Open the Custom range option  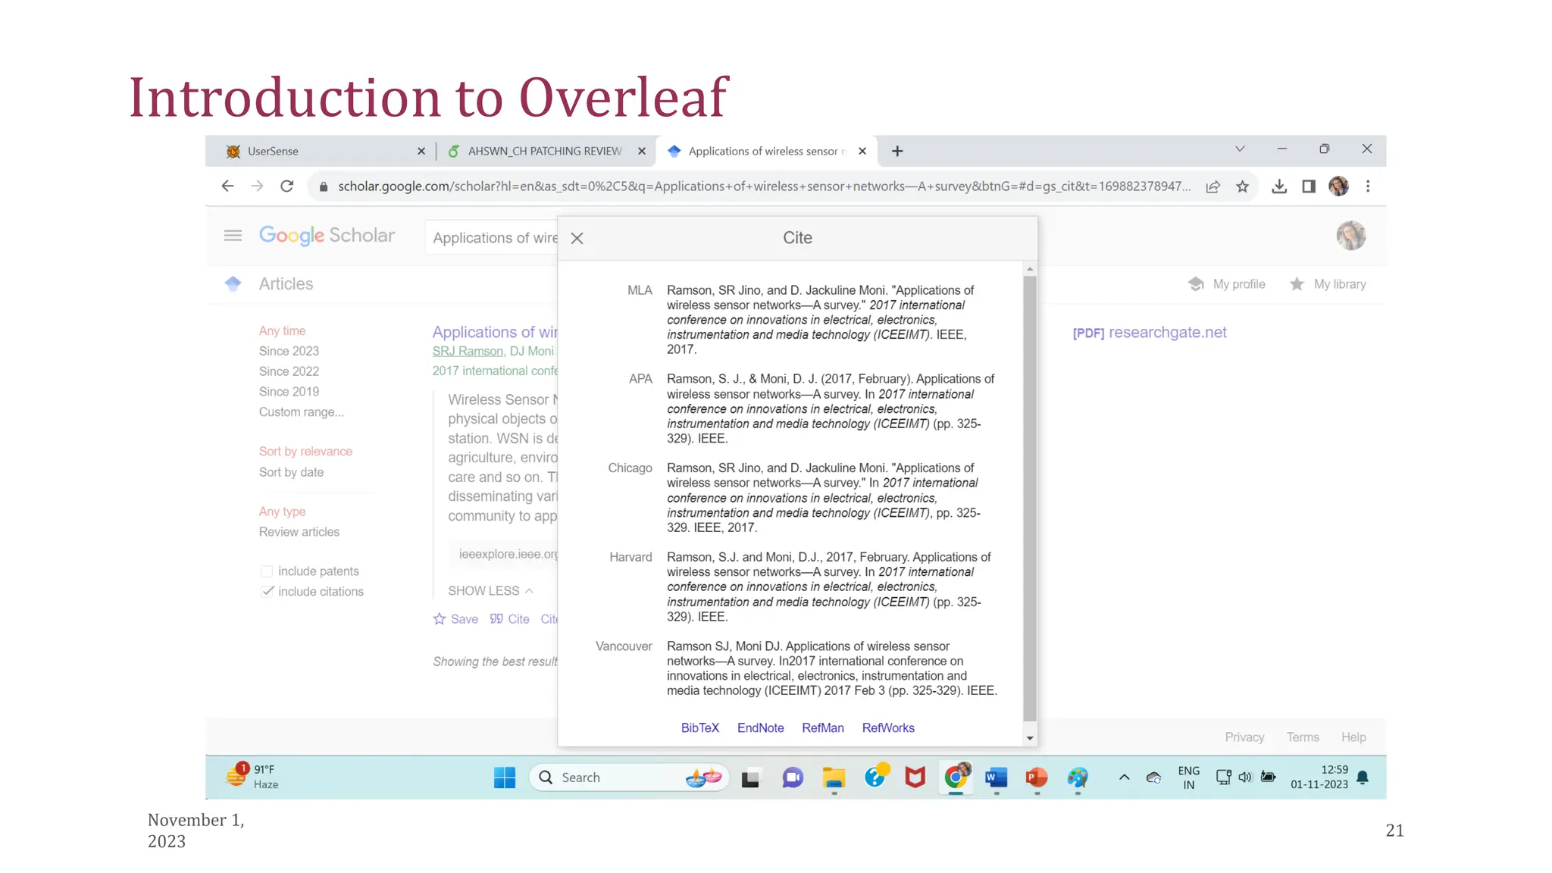point(301,412)
